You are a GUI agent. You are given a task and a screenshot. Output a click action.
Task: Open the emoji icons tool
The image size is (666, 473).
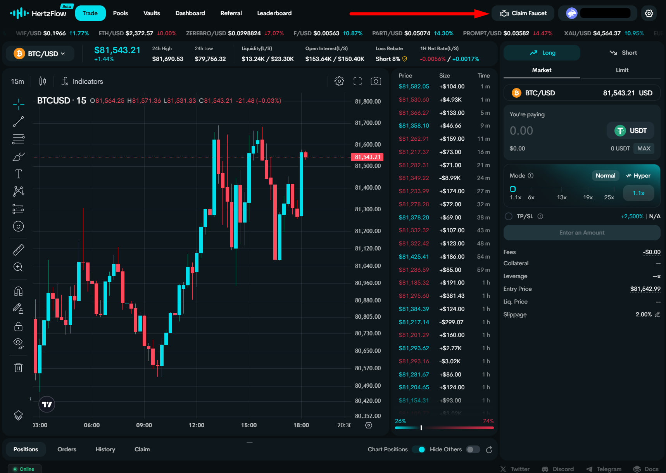[x=18, y=226]
